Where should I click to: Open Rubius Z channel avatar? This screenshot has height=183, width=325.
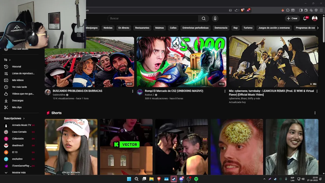140,92
